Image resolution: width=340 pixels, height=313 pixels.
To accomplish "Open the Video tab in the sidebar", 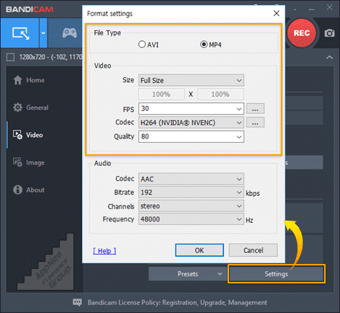I will pos(35,135).
